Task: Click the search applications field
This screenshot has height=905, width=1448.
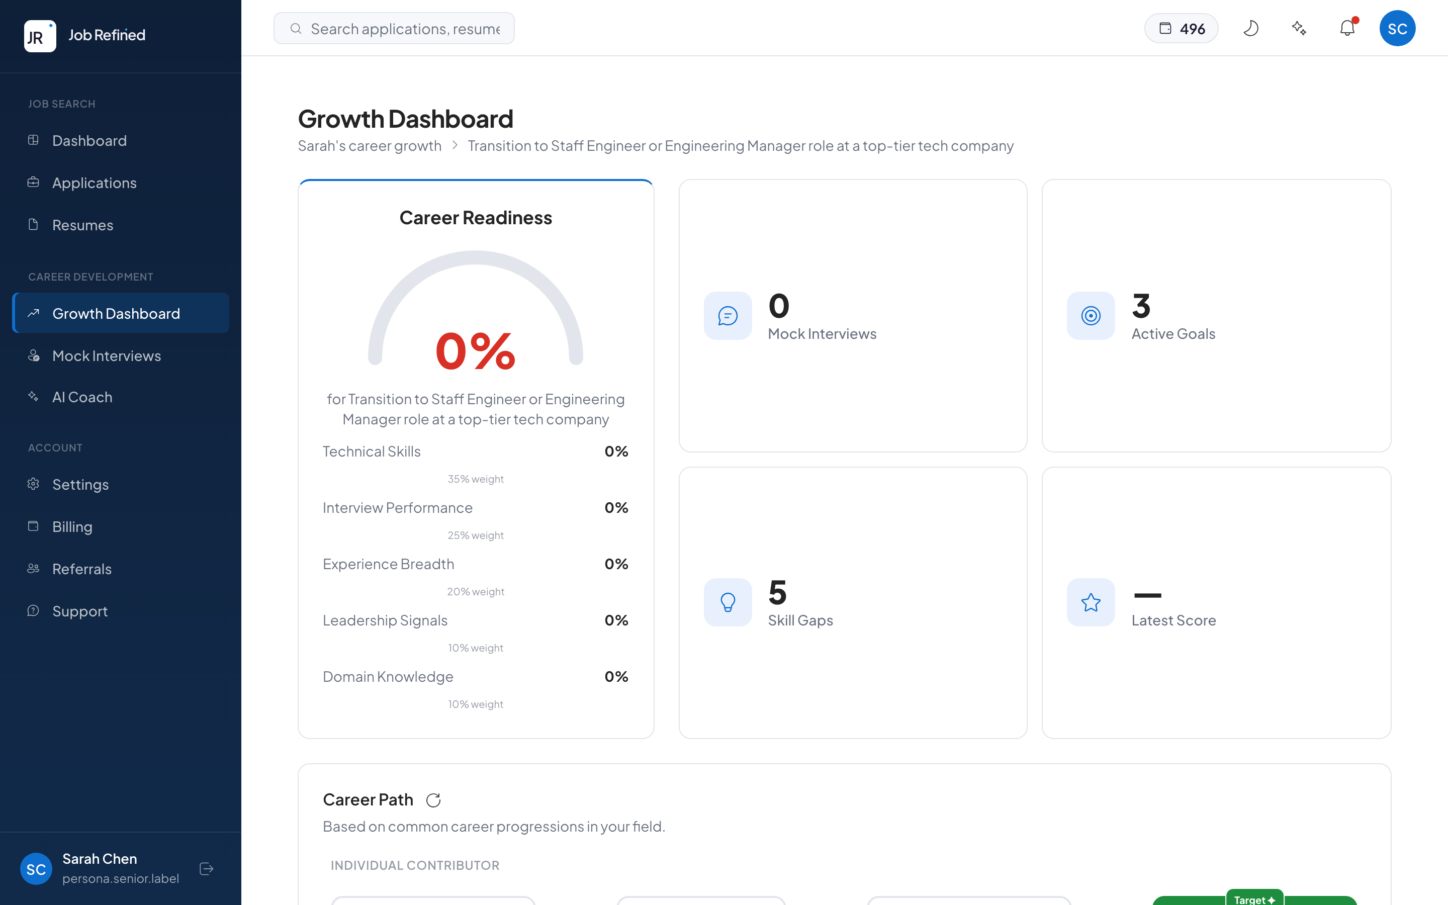Action: pos(394,28)
